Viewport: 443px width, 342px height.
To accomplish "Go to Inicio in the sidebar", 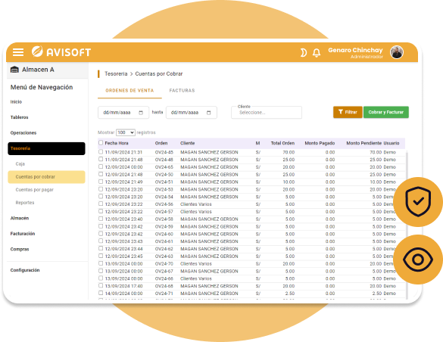I will (x=16, y=102).
